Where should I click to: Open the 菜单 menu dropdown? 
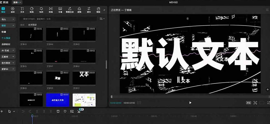pos(17,2)
